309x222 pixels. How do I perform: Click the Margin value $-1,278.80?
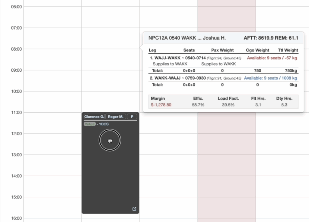tap(161, 105)
